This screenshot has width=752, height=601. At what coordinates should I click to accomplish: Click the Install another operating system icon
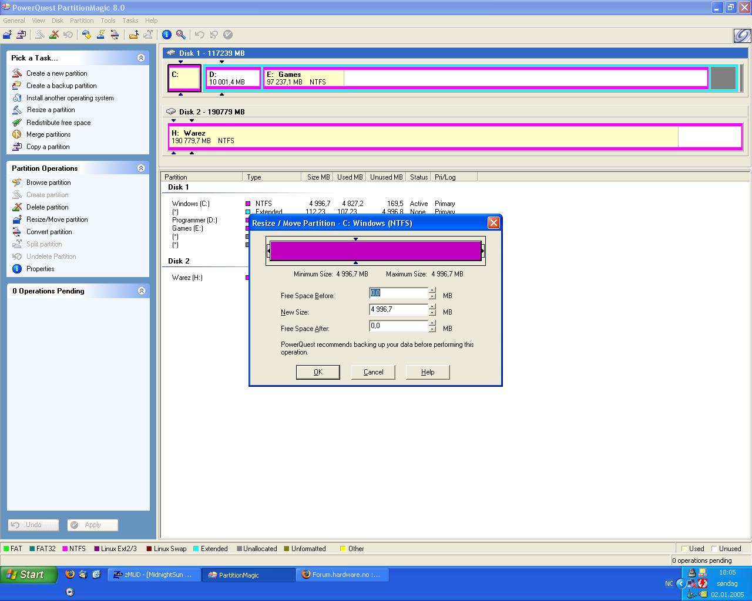coord(17,98)
